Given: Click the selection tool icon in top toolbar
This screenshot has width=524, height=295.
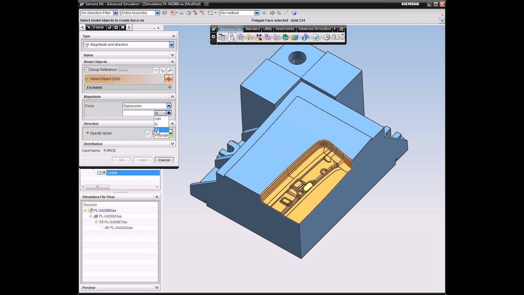Looking at the screenshot, I should point(173,13).
